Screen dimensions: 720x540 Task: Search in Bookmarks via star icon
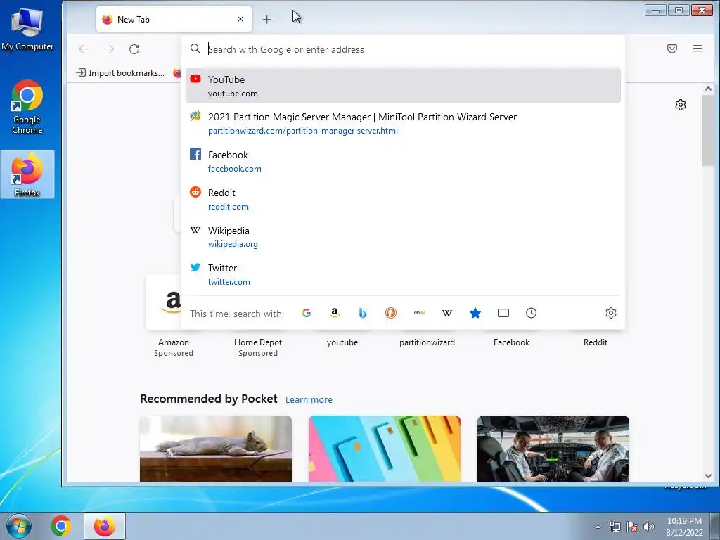click(475, 313)
